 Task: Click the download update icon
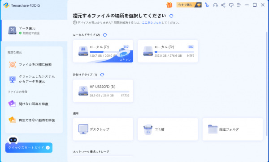(x=231, y=5)
